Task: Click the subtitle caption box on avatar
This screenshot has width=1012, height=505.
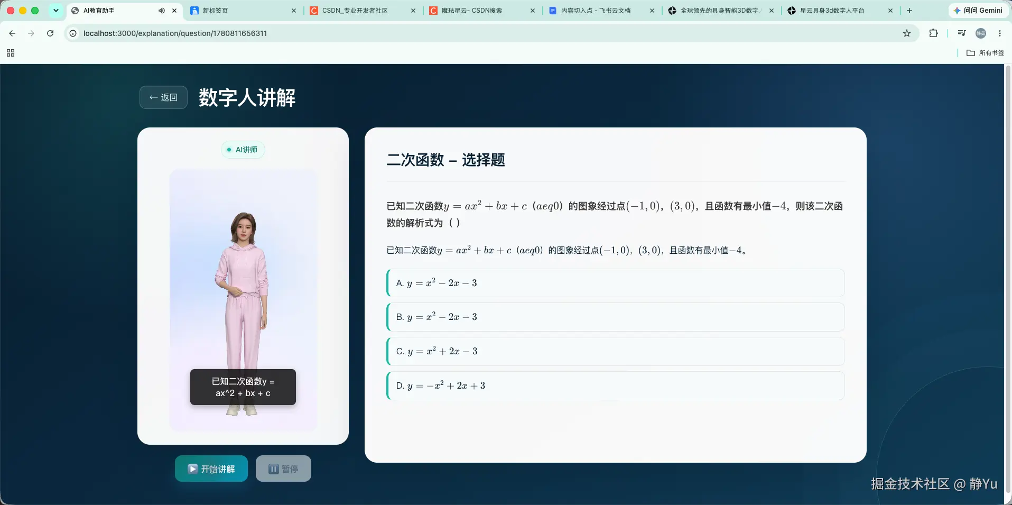Action: [x=243, y=387]
